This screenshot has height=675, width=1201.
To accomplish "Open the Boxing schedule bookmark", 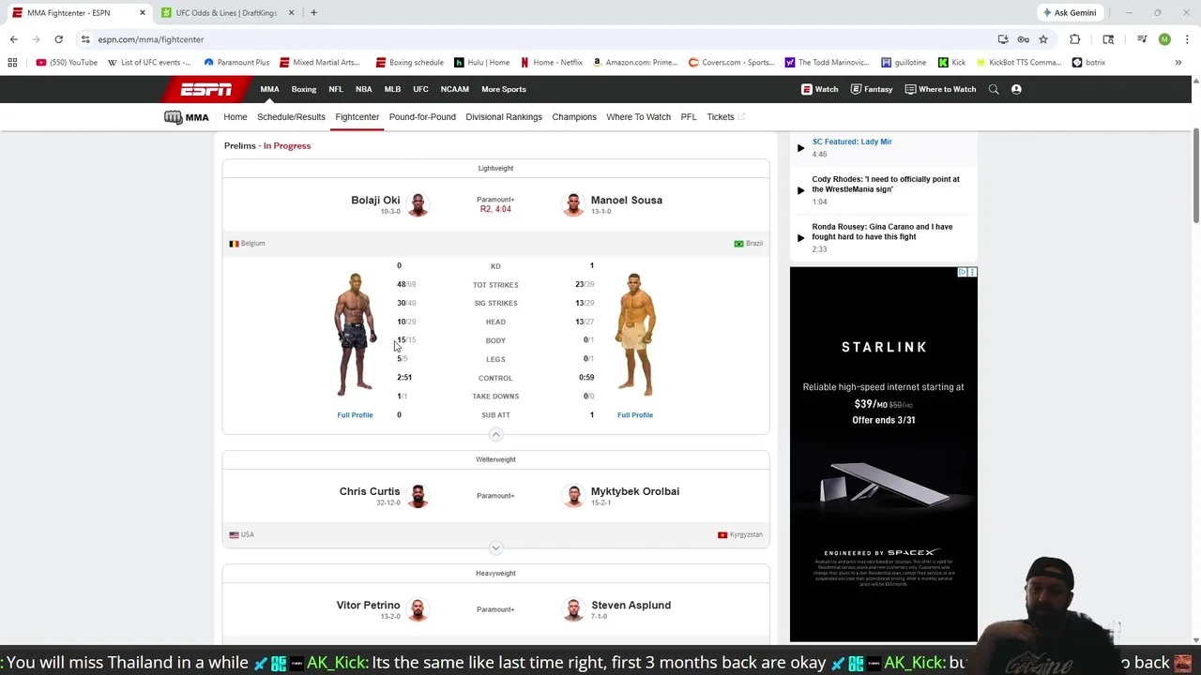I will [x=409, y=63].
